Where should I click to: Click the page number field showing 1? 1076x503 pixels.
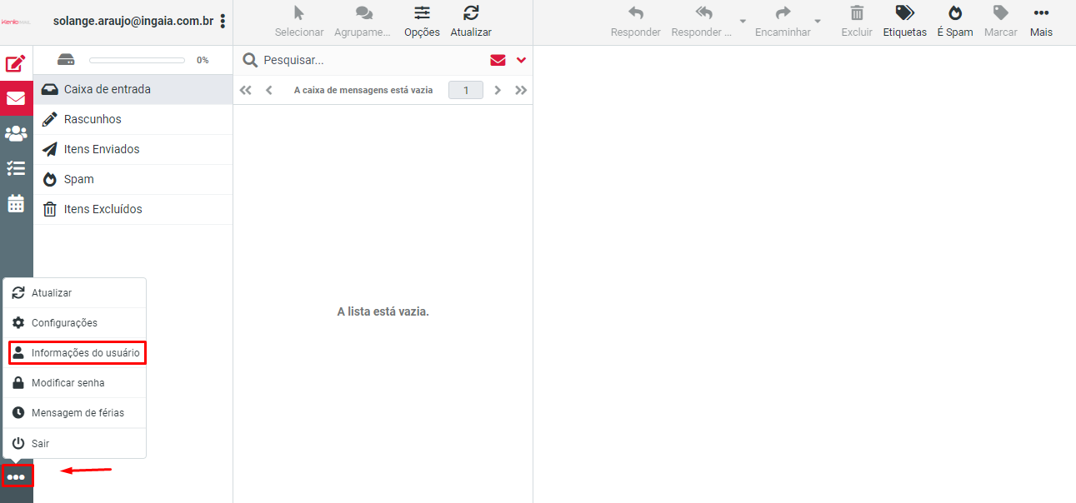click(x=466, y=90)
